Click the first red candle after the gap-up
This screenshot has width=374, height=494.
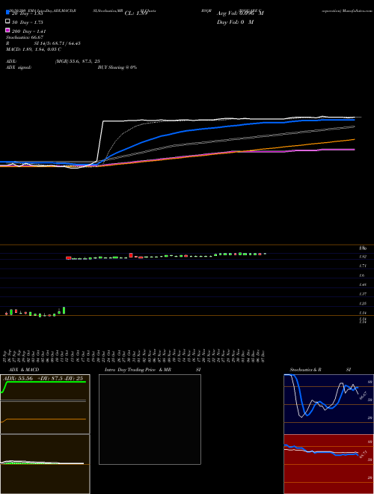tap(68, 257)
